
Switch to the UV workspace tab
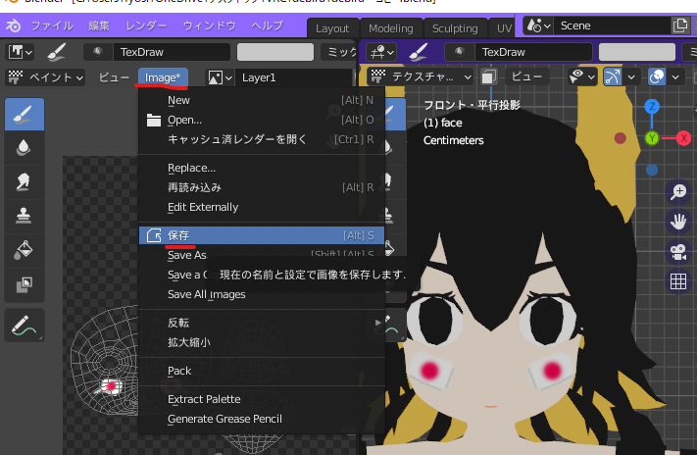coord(504,28)
